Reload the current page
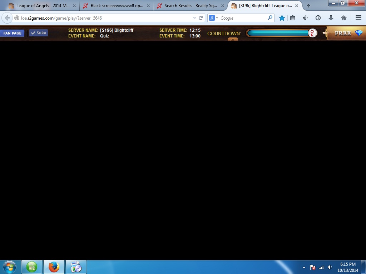The height and width of the screenshot is (274, 366). tap(201, 18)
